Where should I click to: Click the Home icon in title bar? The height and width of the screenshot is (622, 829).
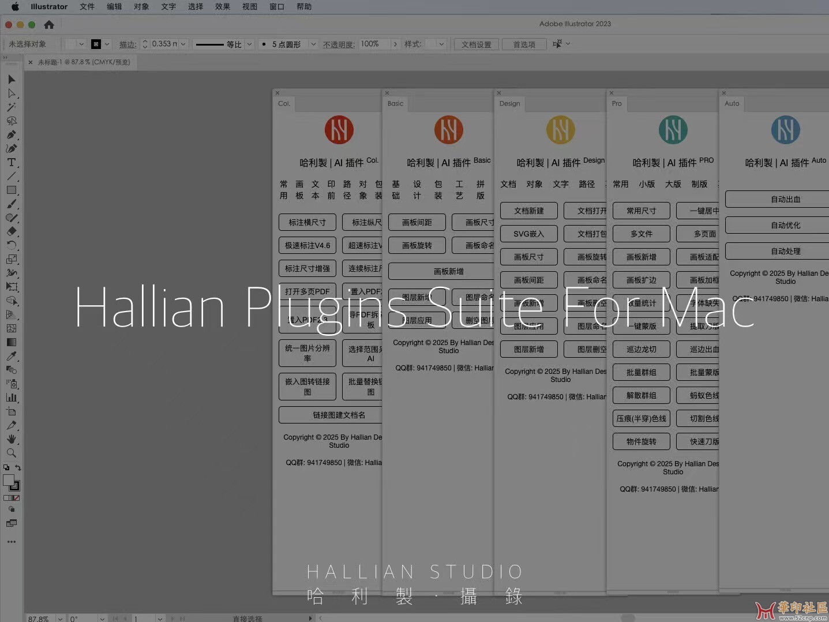[49, 25]
